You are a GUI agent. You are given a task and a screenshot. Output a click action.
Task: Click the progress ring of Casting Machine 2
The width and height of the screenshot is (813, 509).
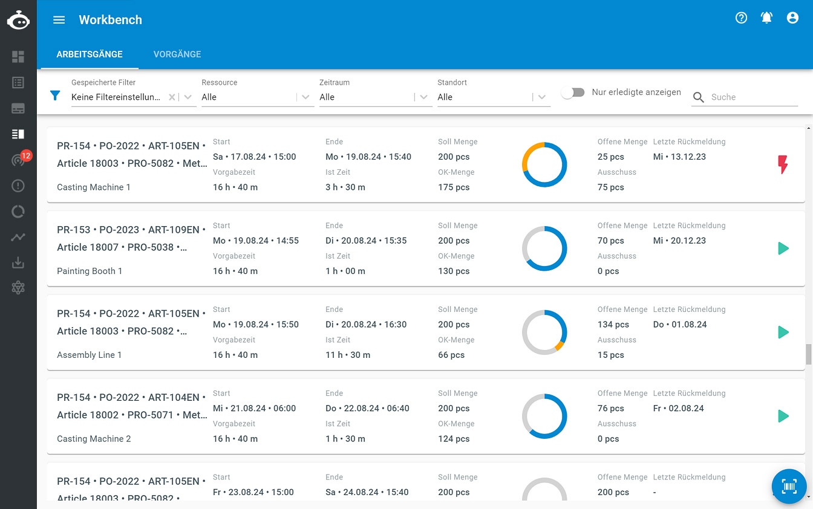coord(544,416)
